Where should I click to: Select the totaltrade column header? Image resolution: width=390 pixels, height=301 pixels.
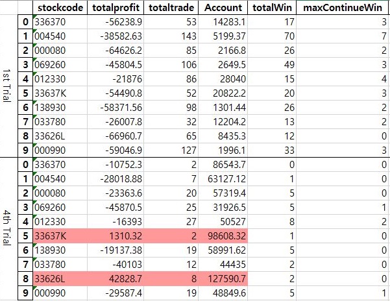point(171,7)
